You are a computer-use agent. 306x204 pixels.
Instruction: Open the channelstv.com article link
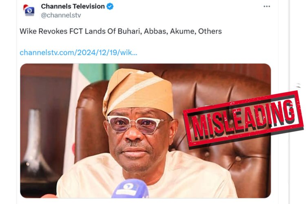coord(78,53)
